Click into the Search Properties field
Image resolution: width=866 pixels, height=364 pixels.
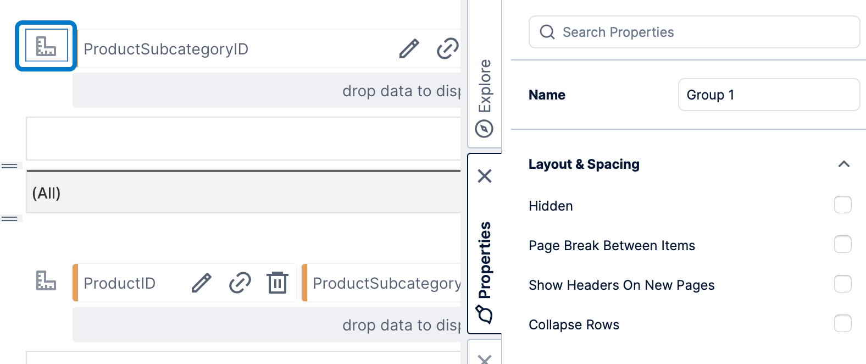tap(703, 32)
